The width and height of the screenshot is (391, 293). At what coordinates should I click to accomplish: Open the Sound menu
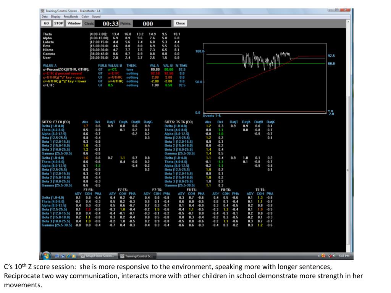[96, 17]
